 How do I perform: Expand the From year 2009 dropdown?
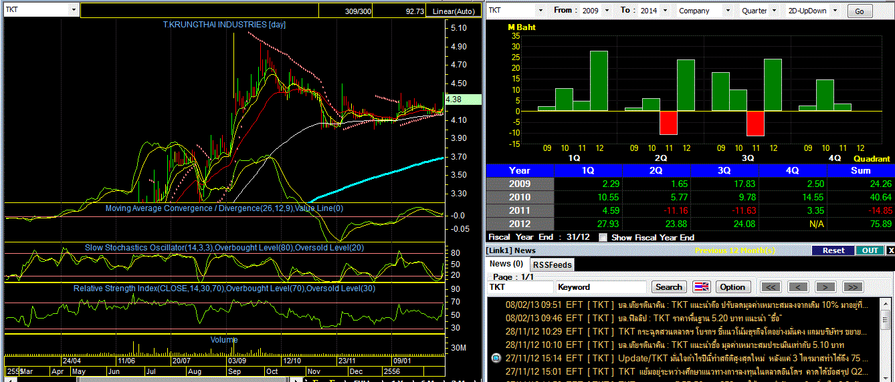[607, 11]
